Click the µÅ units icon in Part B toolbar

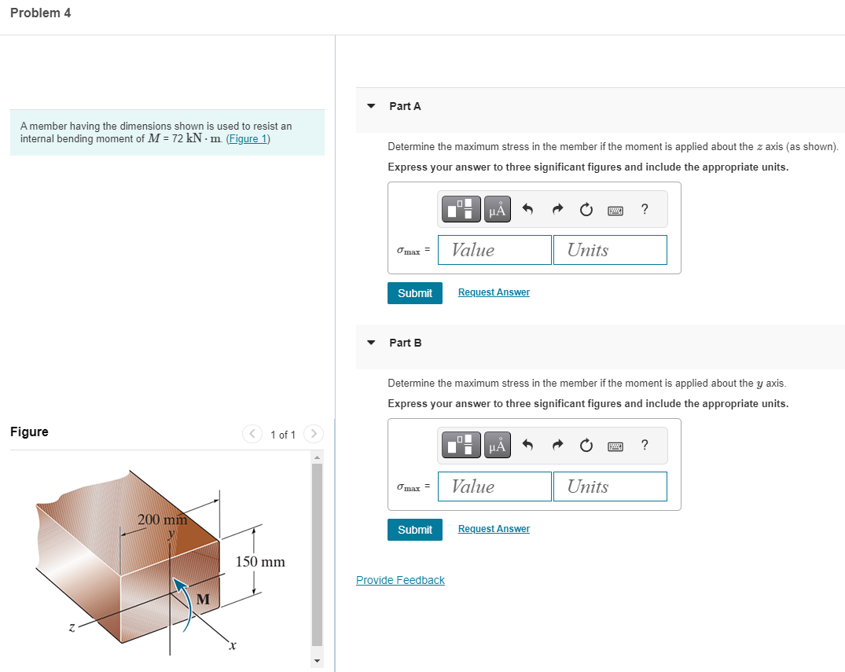tap(497, 445)
